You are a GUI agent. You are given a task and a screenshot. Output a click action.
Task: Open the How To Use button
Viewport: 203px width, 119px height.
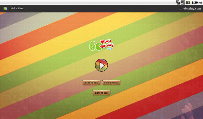pos(101,93)
